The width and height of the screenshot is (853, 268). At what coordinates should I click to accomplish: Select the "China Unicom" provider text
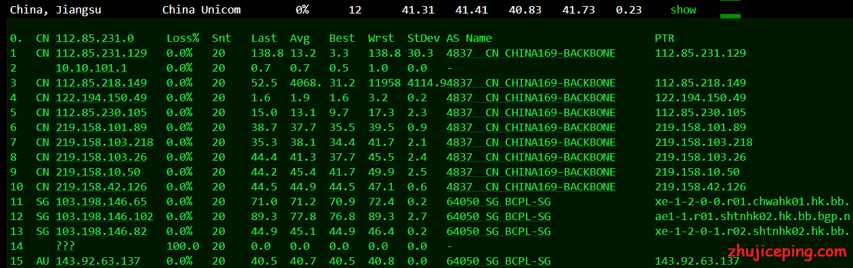(201, 10)
